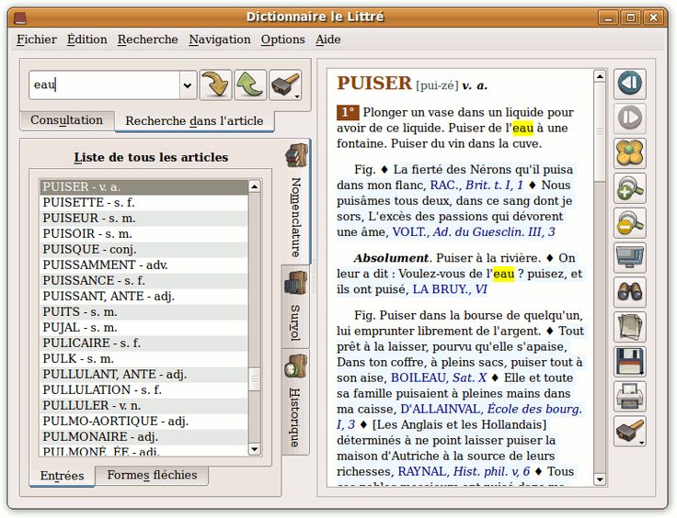Open the RAC., Brit. citation link

click(476, 186)
